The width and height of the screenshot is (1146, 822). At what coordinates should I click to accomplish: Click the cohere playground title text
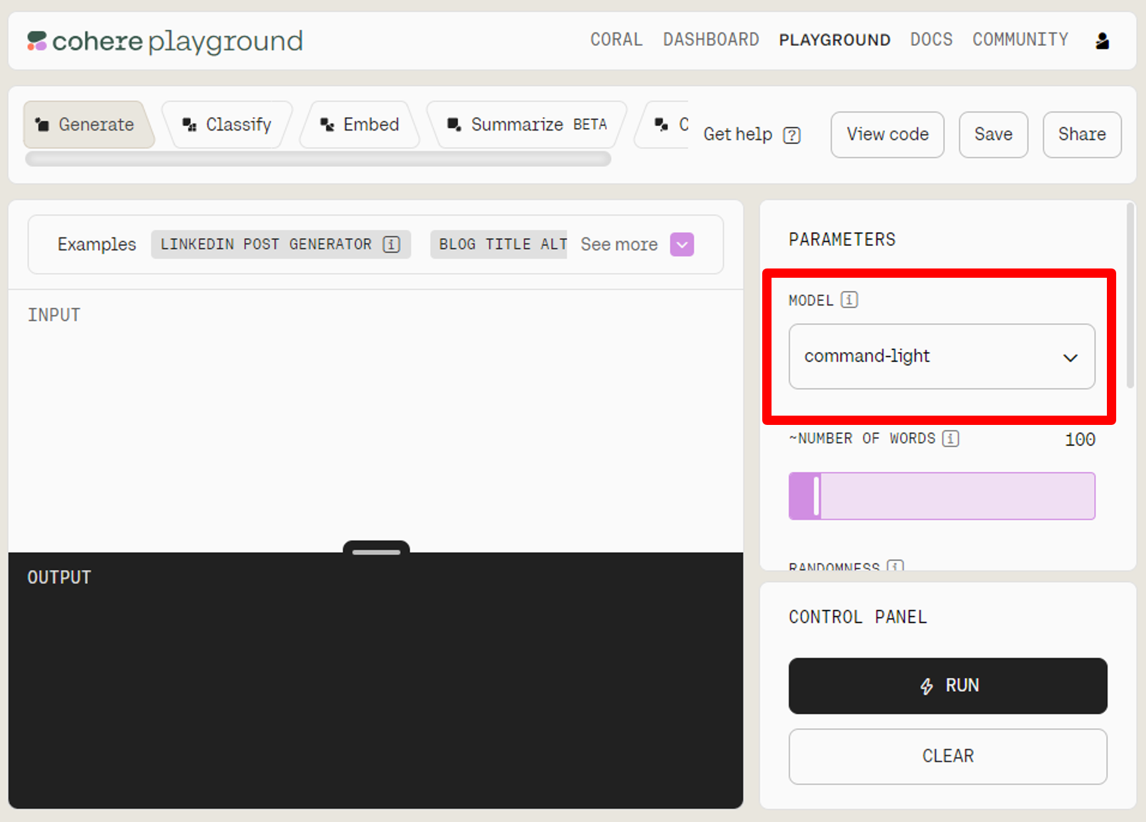tap(178, 41)
